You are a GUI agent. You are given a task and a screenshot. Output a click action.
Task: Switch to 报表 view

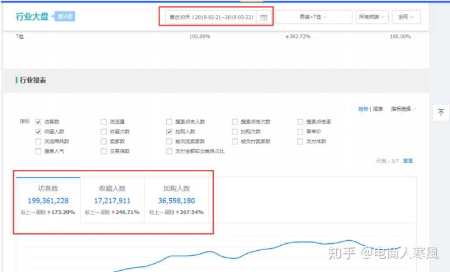[378, 109]
